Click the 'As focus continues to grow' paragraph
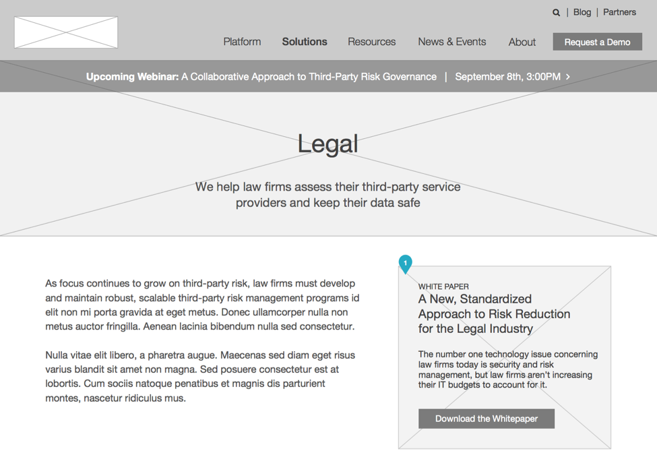This screenshot has width=657, height=455. click(202, 305)
